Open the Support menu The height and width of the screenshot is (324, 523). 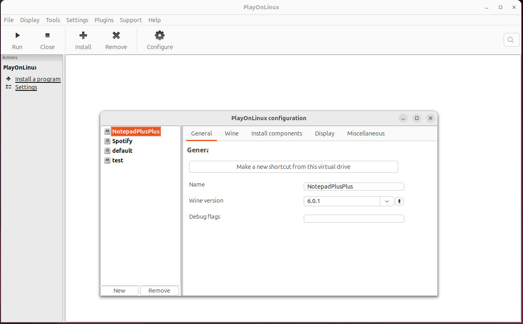click(131, 20)
